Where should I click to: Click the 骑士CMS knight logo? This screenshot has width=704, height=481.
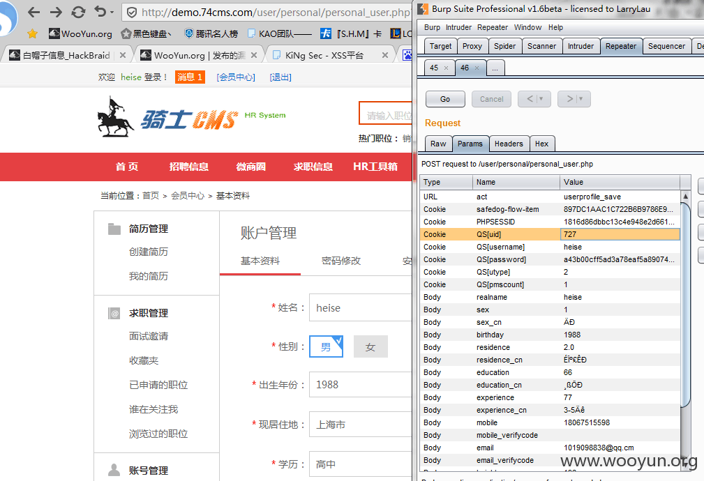(167, 118)
